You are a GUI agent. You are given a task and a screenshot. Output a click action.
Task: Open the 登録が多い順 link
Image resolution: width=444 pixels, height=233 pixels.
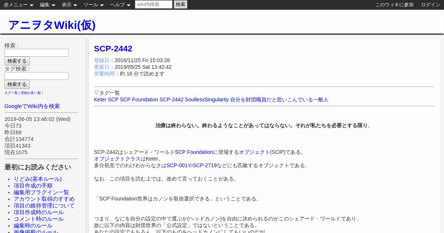click(x=31, y=93)
